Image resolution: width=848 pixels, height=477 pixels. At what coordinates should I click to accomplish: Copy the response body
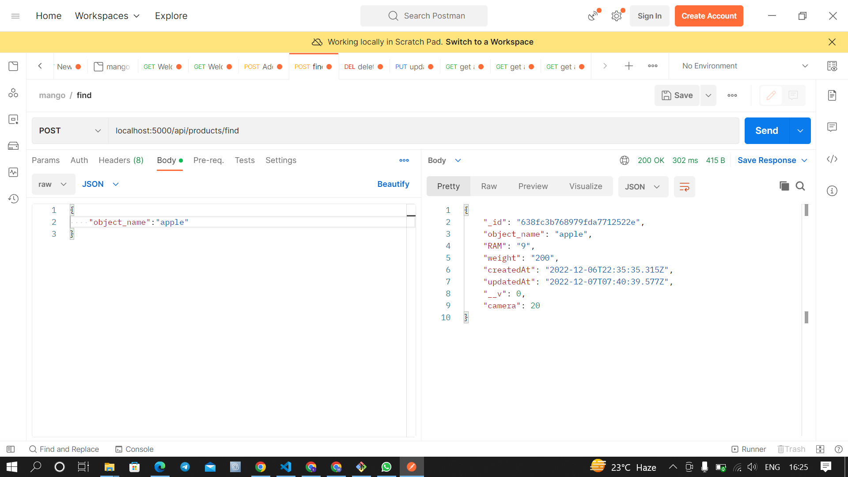pos(784,186)
